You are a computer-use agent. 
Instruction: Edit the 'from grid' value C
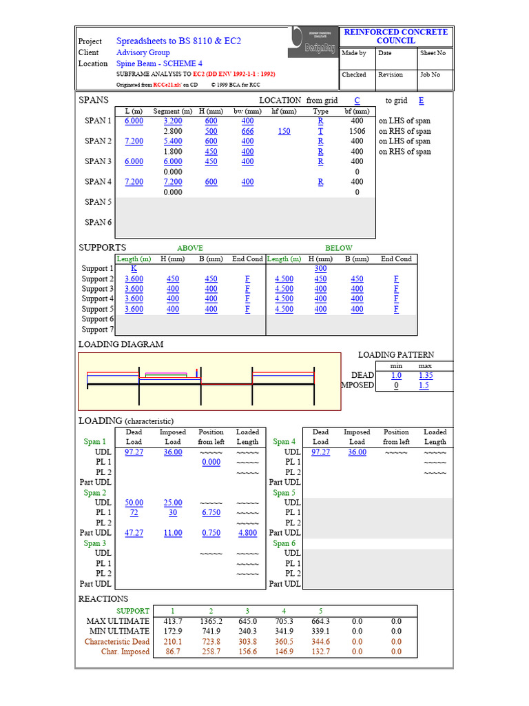coord(357,101)
